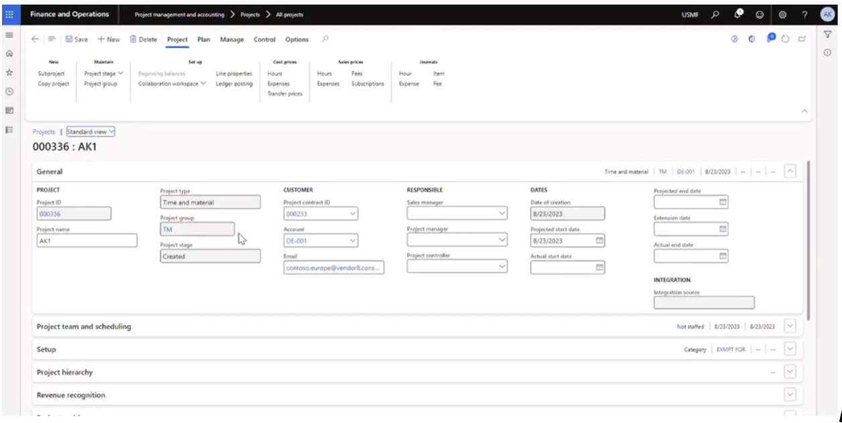The image size is (842, 423).
Task: Open the page in a new window
Action: tap(802, 39)
